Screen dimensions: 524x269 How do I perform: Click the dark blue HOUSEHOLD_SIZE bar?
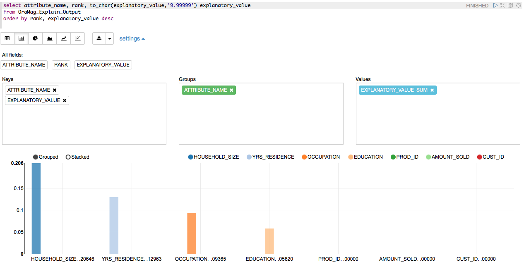coord(36,209)
